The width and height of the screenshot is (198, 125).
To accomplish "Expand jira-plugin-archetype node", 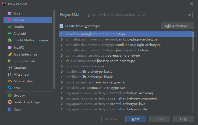I will pyautogui.click(x=62, y=50).
